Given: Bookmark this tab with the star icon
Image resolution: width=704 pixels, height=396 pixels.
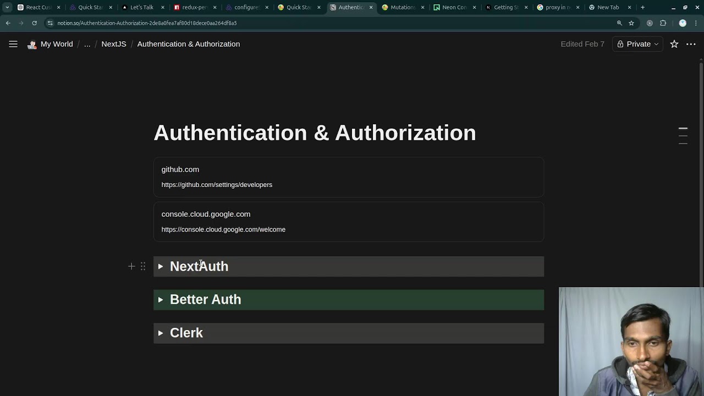Looking at the screenshot, I should [x=631, y=23].
